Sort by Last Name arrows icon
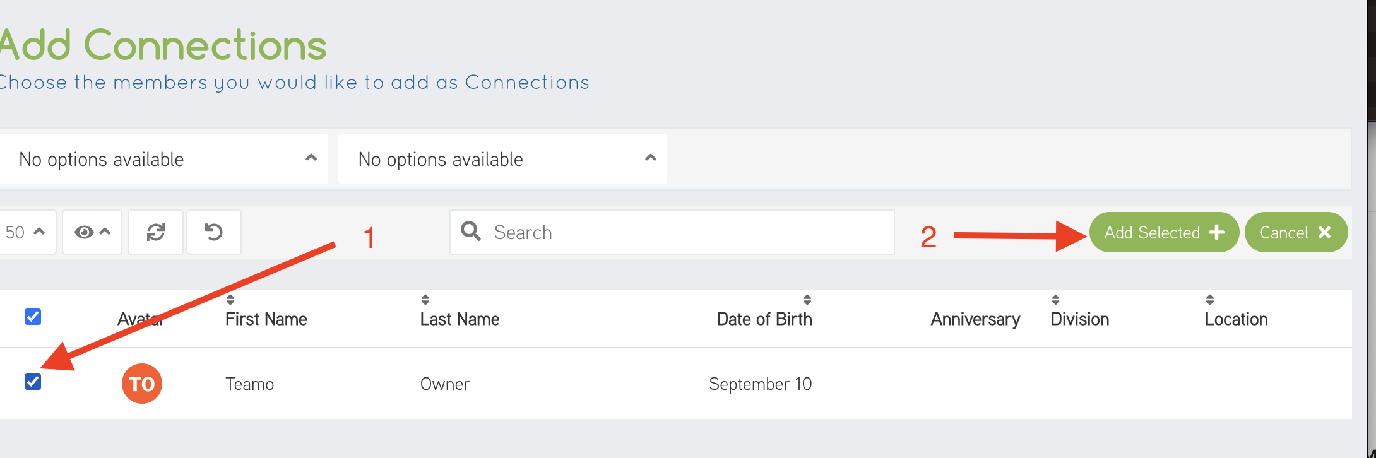Viewport: 1376px width, 458px height. [x=425, y=300]
